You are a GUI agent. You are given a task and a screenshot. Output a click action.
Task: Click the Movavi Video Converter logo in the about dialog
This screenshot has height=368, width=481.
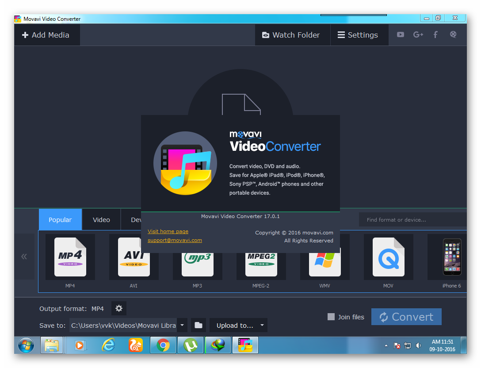coord(185,163)
